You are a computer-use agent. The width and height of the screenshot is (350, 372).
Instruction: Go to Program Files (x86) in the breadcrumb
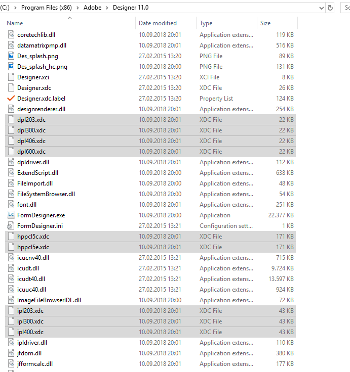pos(47,8)
